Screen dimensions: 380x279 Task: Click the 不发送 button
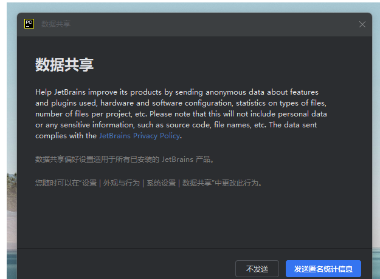(x=257, y=269)
